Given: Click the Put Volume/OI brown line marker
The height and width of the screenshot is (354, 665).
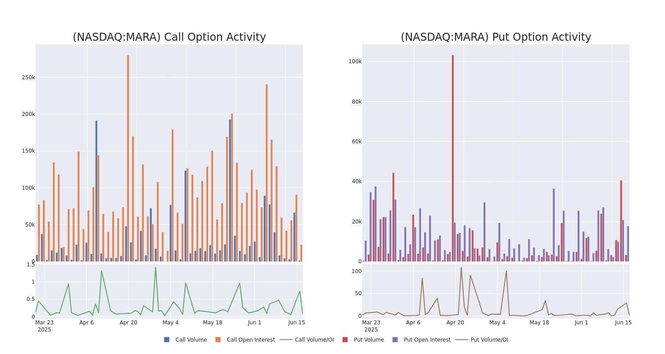Looking at the screenshot, I should tap(462, 340).
